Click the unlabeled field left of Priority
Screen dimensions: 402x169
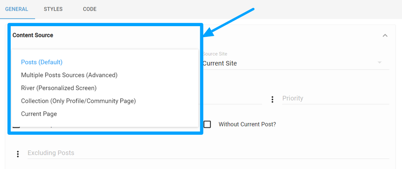[x=233, y=99]
